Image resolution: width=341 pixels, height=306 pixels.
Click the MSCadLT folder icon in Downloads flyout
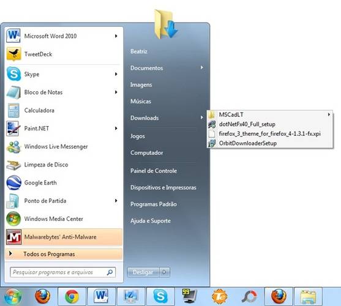click(x=211, y=114)
